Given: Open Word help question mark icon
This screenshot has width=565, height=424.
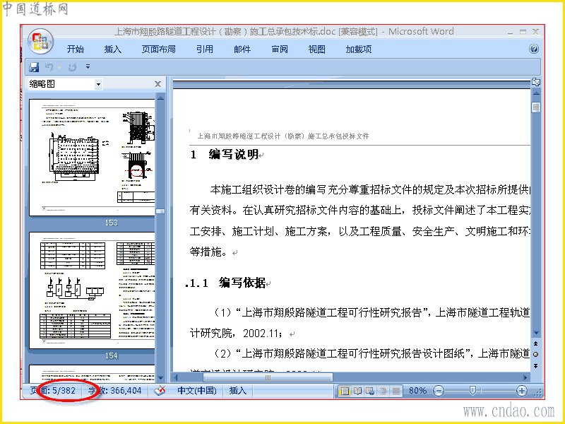Looking at the screenshot, I should click(534, 49).
